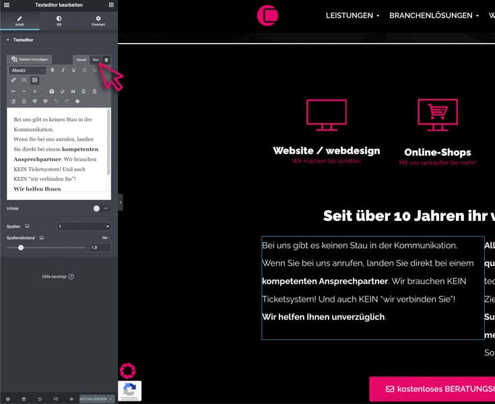Click the dynamic tags database icon
This screenshot has width=495, height=404.
pos(106,60)
